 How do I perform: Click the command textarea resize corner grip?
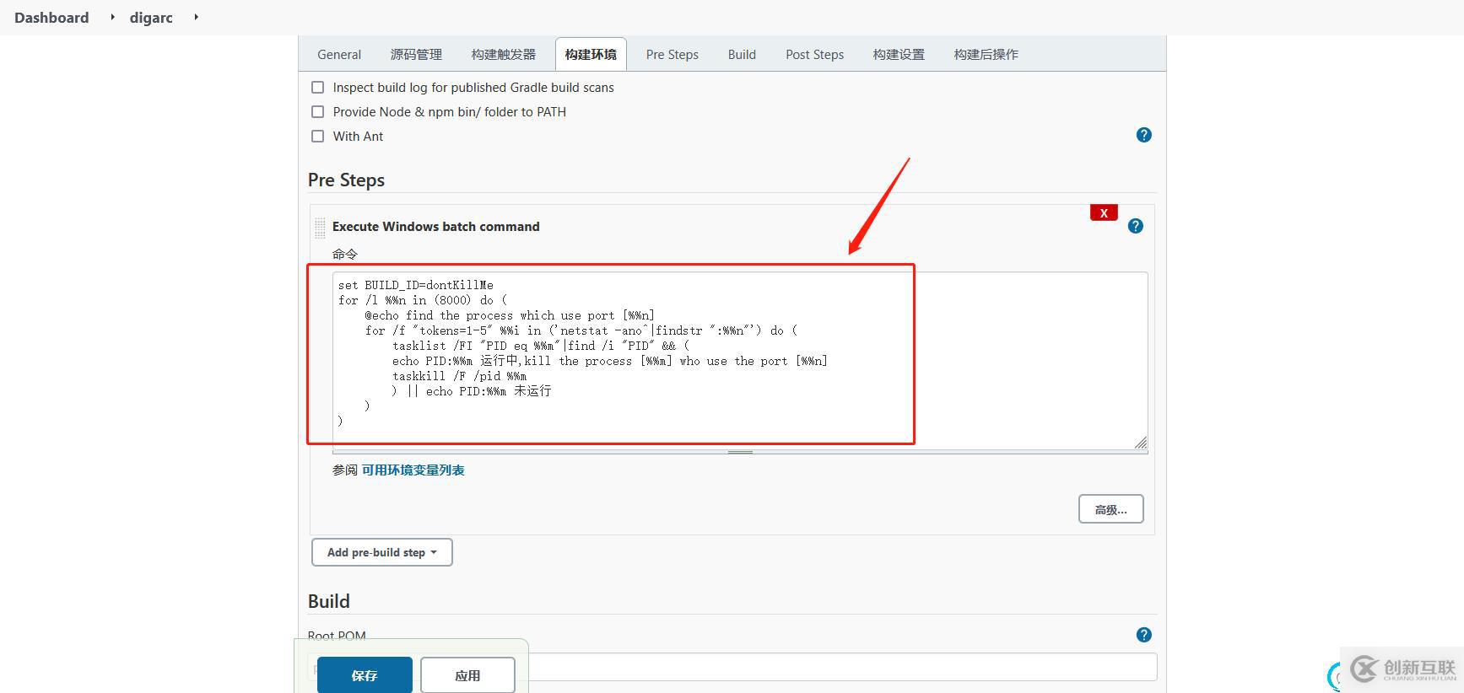point(1141,443)
